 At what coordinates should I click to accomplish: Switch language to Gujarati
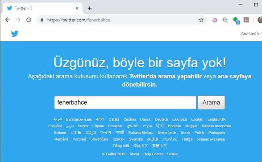pyautogui.click(x=132, y=126)
